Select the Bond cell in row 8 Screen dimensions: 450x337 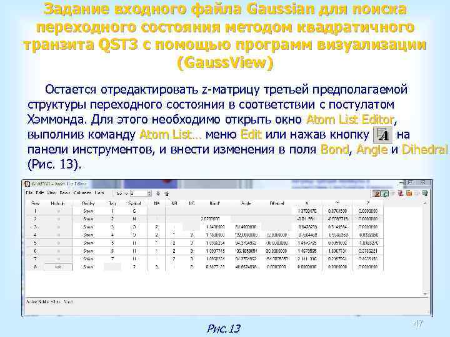(x=215, y=267)
